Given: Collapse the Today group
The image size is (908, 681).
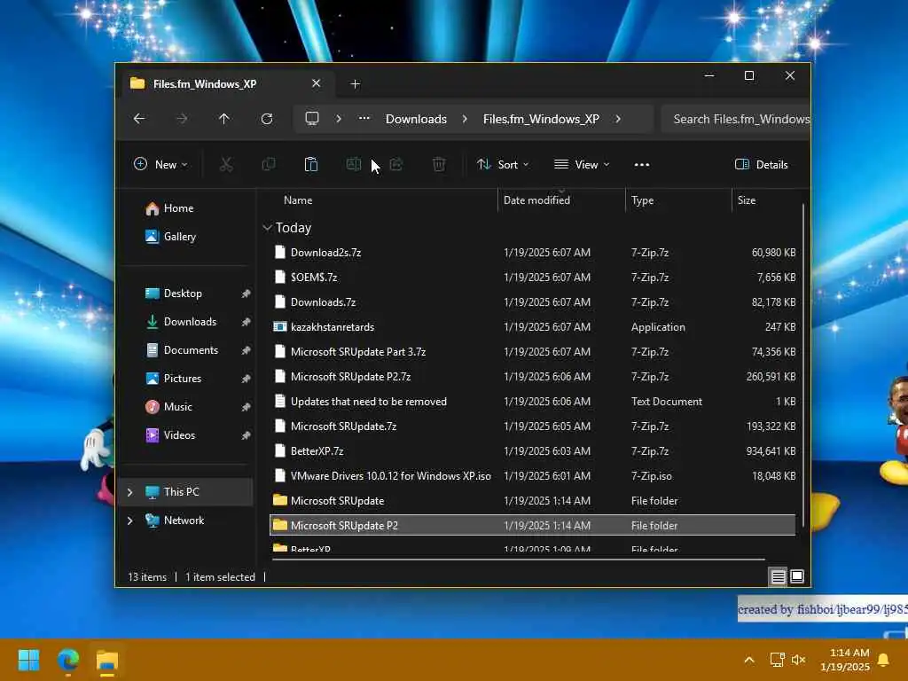Looking at the screenshot, I should click(267, 228).
